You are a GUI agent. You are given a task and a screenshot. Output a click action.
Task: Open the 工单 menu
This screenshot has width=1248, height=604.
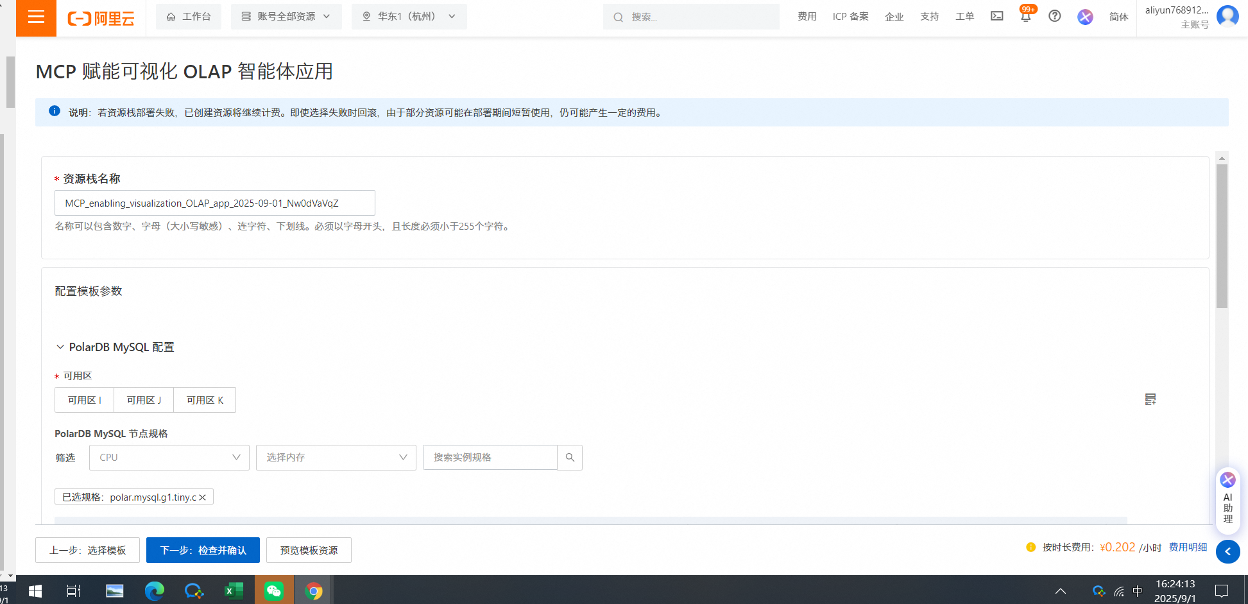click(965, 17)
